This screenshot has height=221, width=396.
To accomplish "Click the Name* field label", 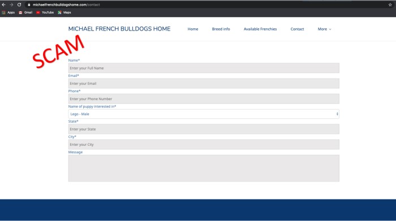I will pyautogui.click(x=74, y=60).
